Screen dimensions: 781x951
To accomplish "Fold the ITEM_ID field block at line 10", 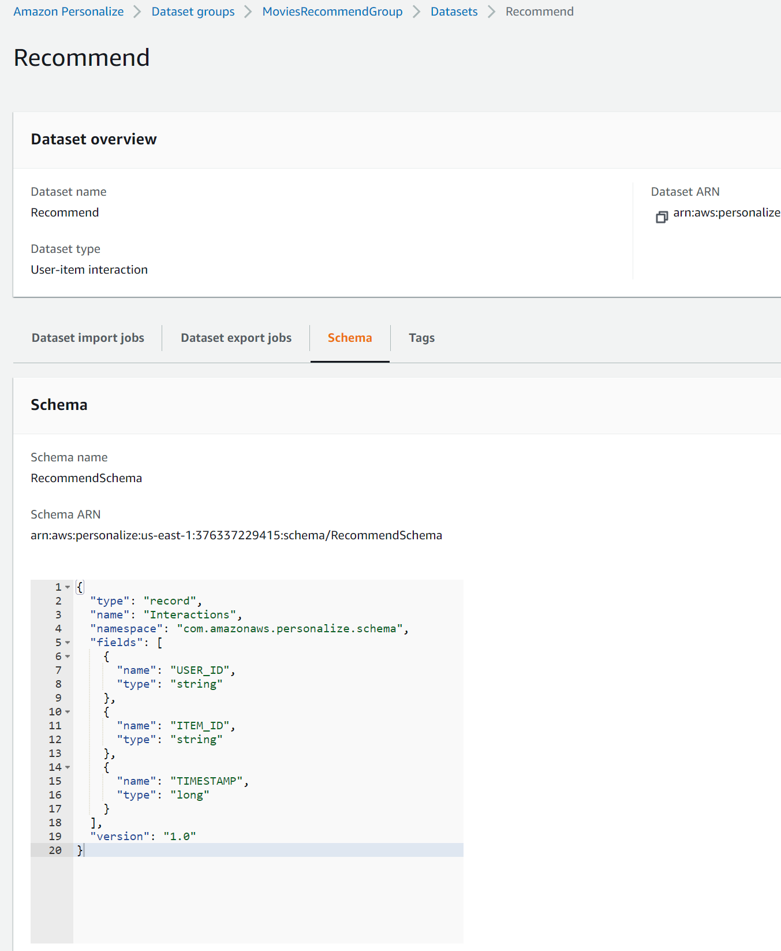I will pyautogui.click(x=68, y=712).
